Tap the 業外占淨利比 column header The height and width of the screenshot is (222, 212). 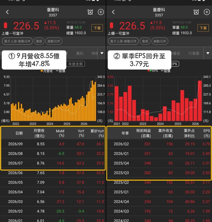(x=189, y=133)
